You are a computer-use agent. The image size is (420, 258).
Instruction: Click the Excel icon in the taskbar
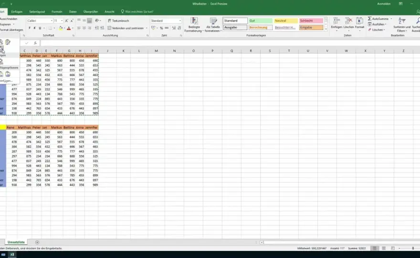(12, 255)
